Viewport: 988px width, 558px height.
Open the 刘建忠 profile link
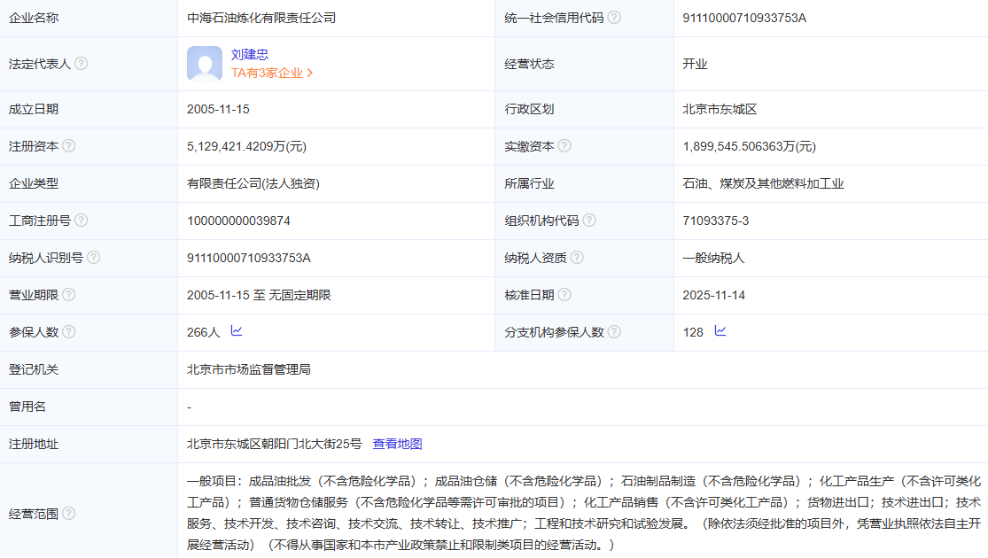(248, 54)
